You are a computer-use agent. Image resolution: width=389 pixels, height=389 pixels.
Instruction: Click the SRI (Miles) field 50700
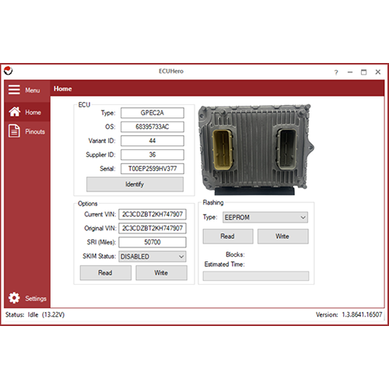pos(152,242)
